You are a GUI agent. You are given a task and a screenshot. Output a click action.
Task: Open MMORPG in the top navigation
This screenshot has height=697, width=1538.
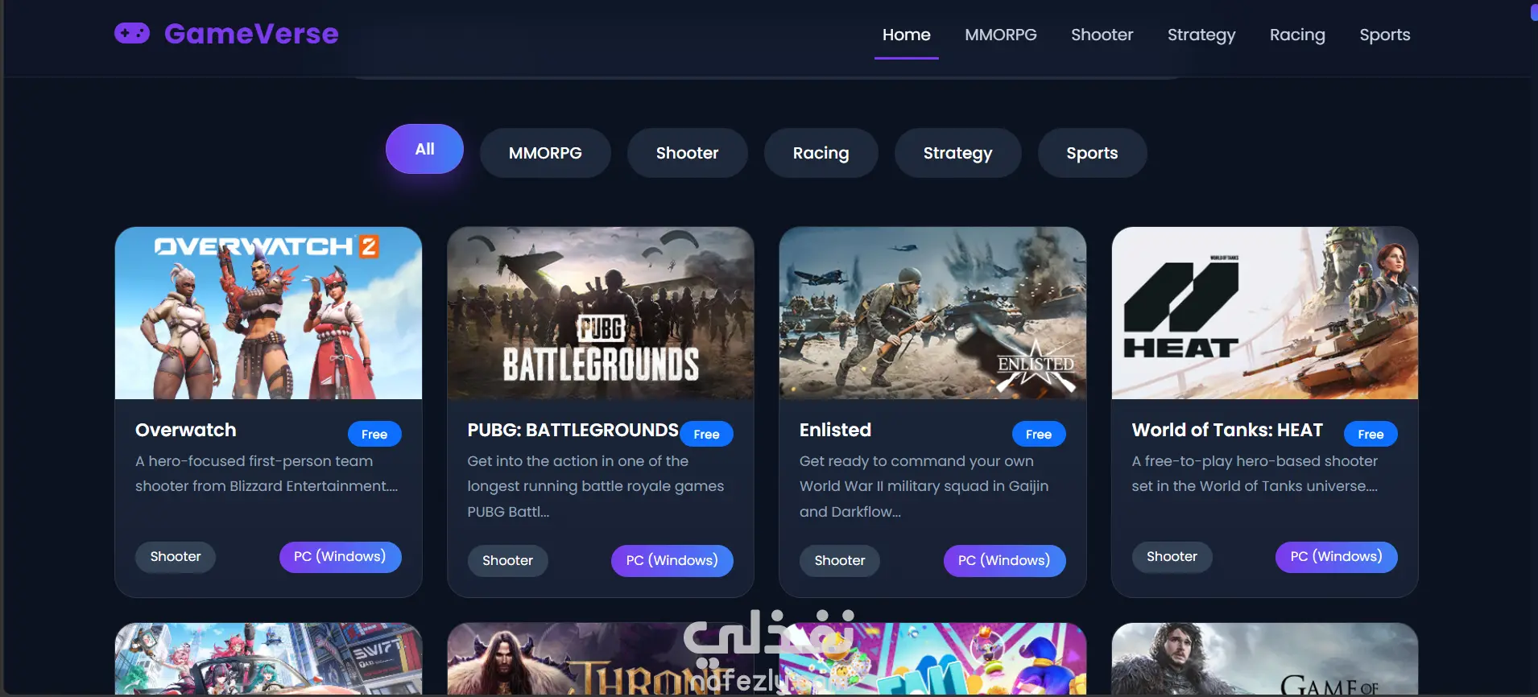pyautogui.click(x=1001, y=35)
